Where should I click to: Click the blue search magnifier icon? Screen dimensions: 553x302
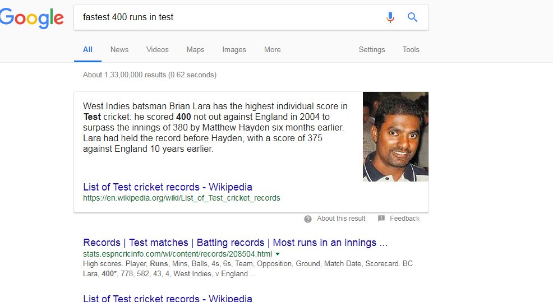point(412,17)
